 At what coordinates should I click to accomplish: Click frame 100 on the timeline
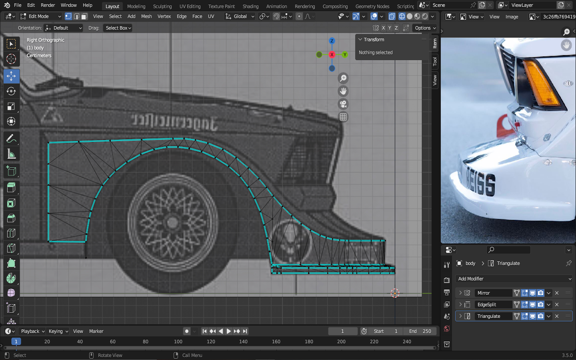[x=178, y=342]
